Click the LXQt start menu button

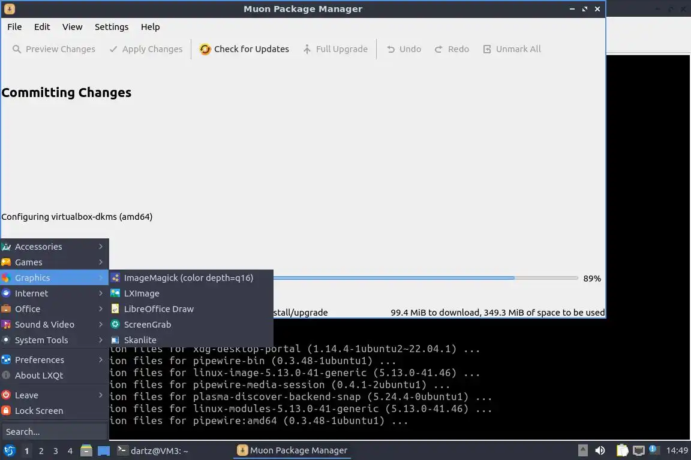9,450
